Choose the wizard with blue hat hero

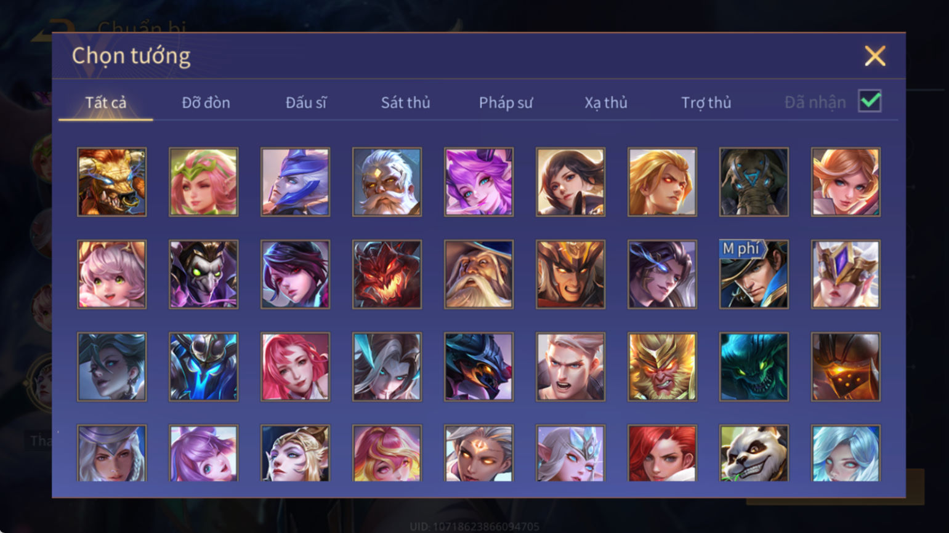coord(479,274)
